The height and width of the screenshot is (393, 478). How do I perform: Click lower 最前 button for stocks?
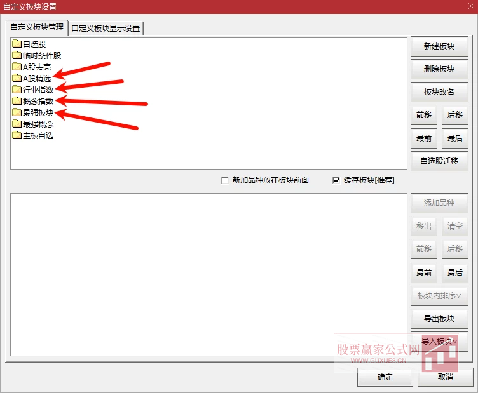click(424, 273)
